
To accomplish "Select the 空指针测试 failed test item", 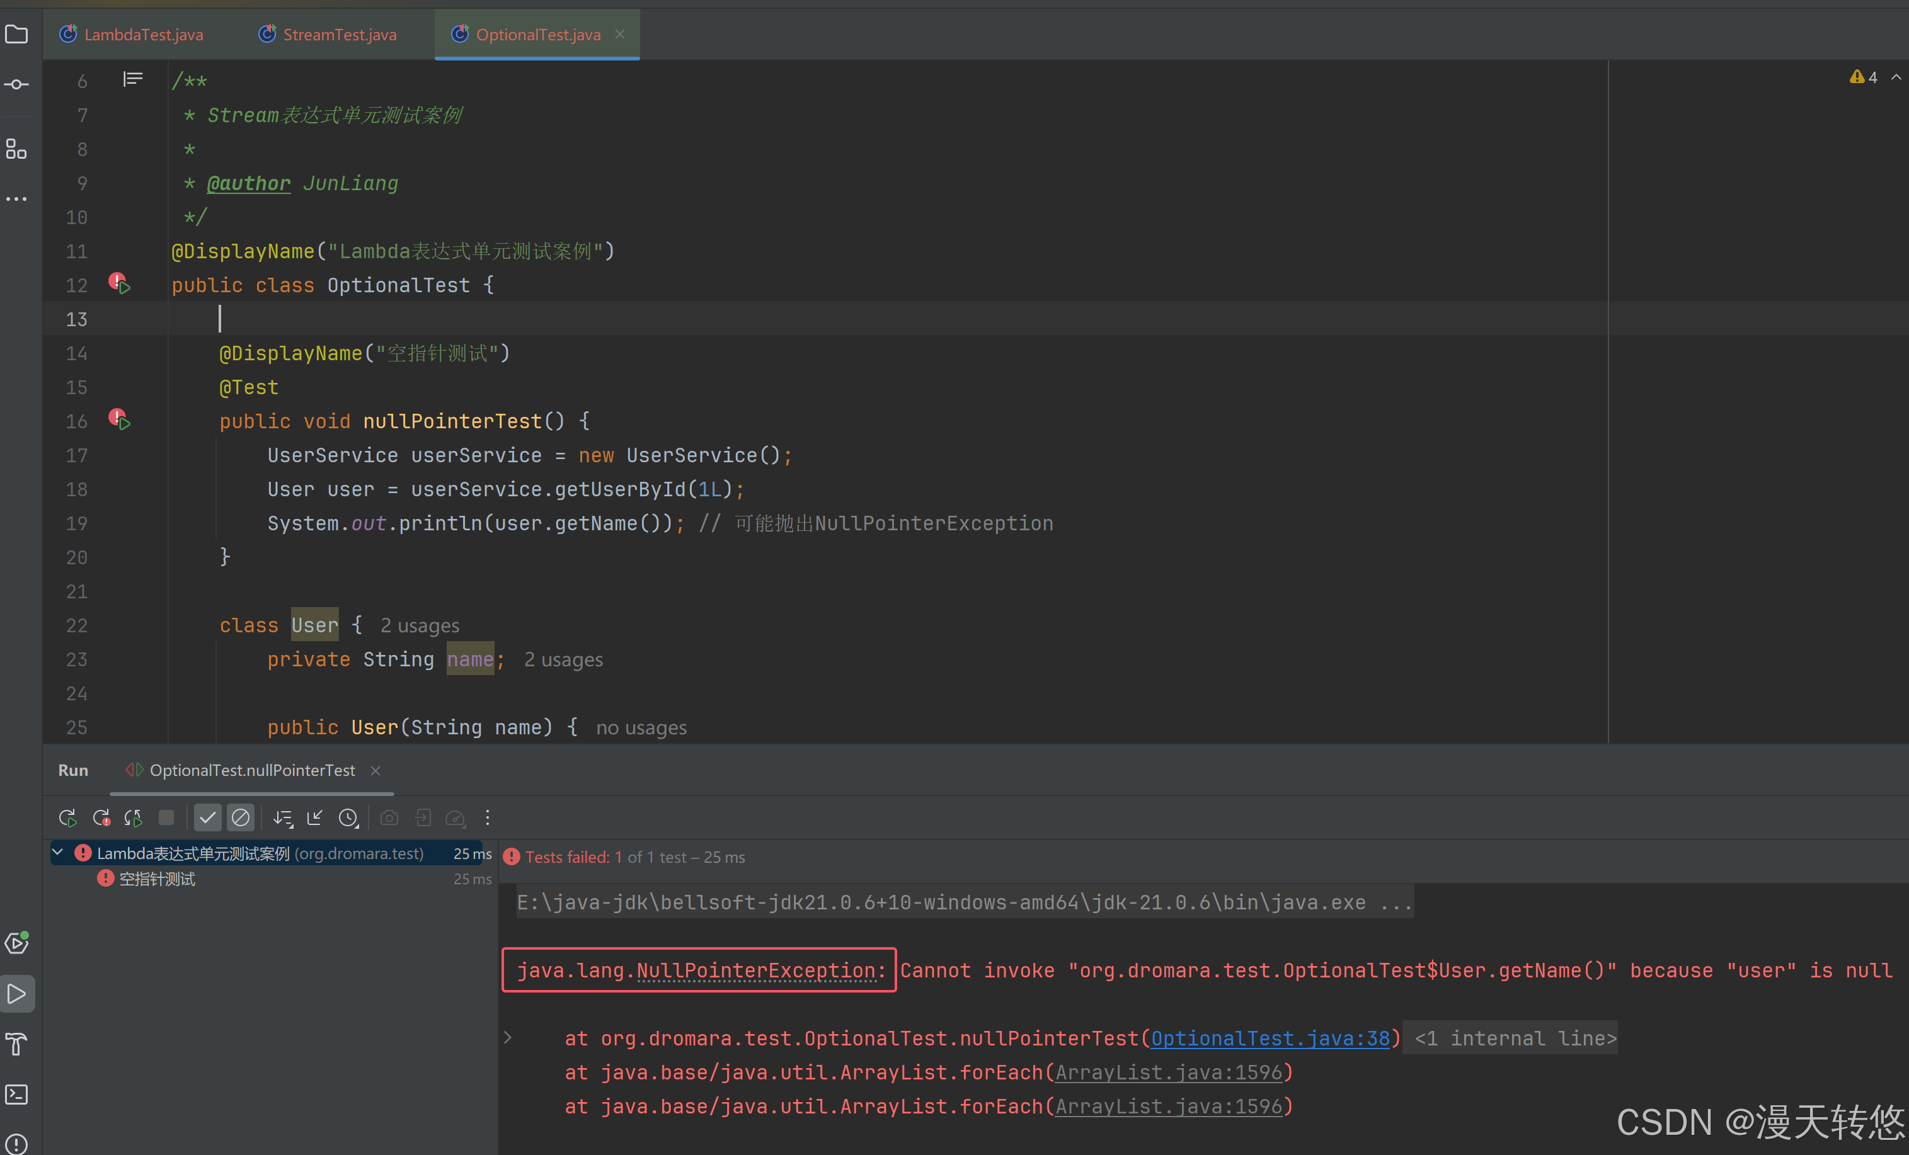I will (158, 879).
